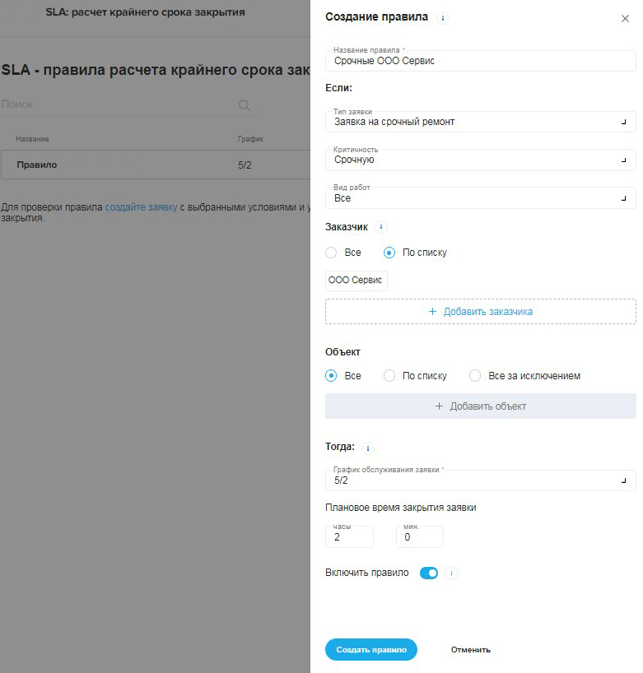Close the rule creation panel
The height and width of the screenshot is (673, 643).
click(x=625, y=18)
